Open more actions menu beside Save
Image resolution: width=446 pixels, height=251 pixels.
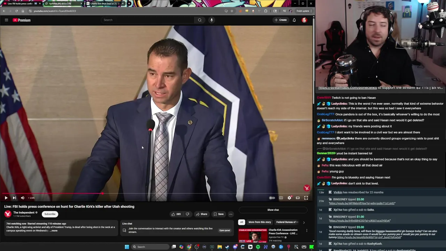(231, 214)
